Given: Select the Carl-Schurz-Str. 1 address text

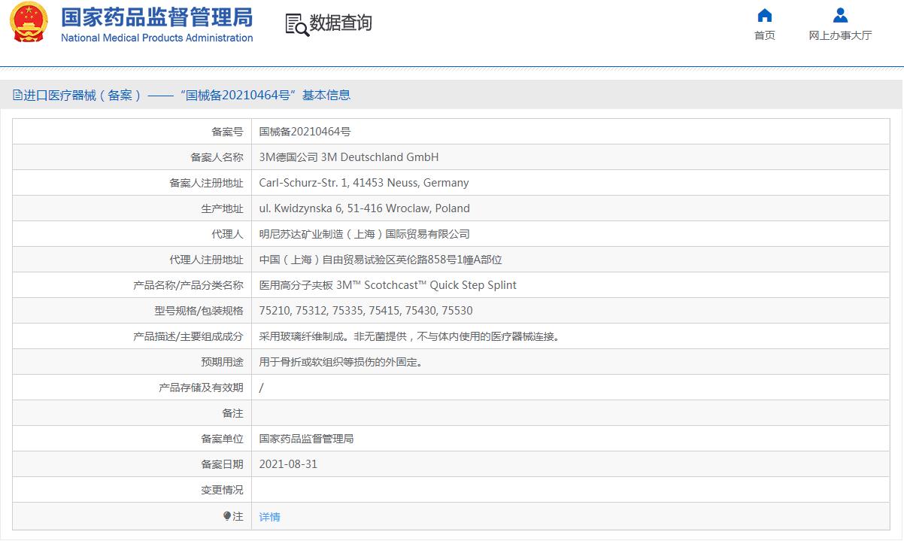Looking at the screenshot, I should tap(364, 183).
